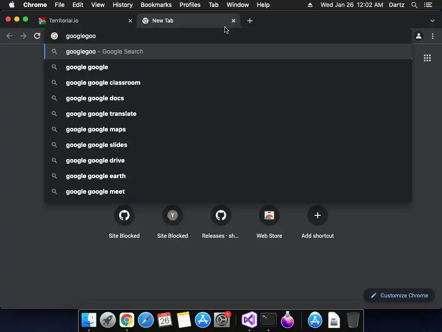Open the Trash in the Dock
The height and width of the screenshot is (332, 442).
pyautogui.click(x=353, y=320)
